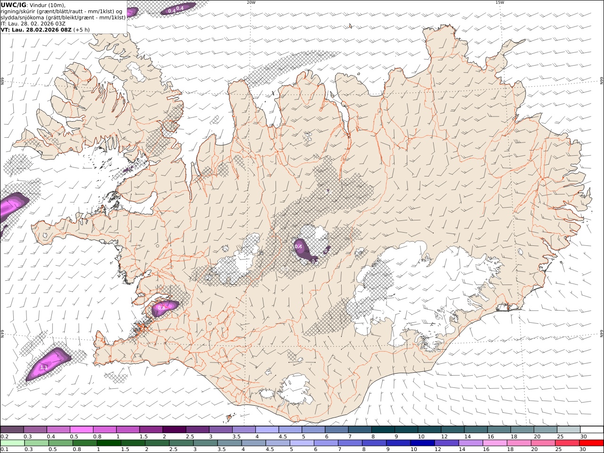Click the '0.6' precipitation value near Reykjavik
The height and width of the screenshot is (453, 604).
(x=161, y=308)
